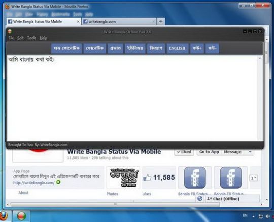The width and height of the screenshot is (274, 222).
Task: Click the network icon in system tray
Action: 260,216
